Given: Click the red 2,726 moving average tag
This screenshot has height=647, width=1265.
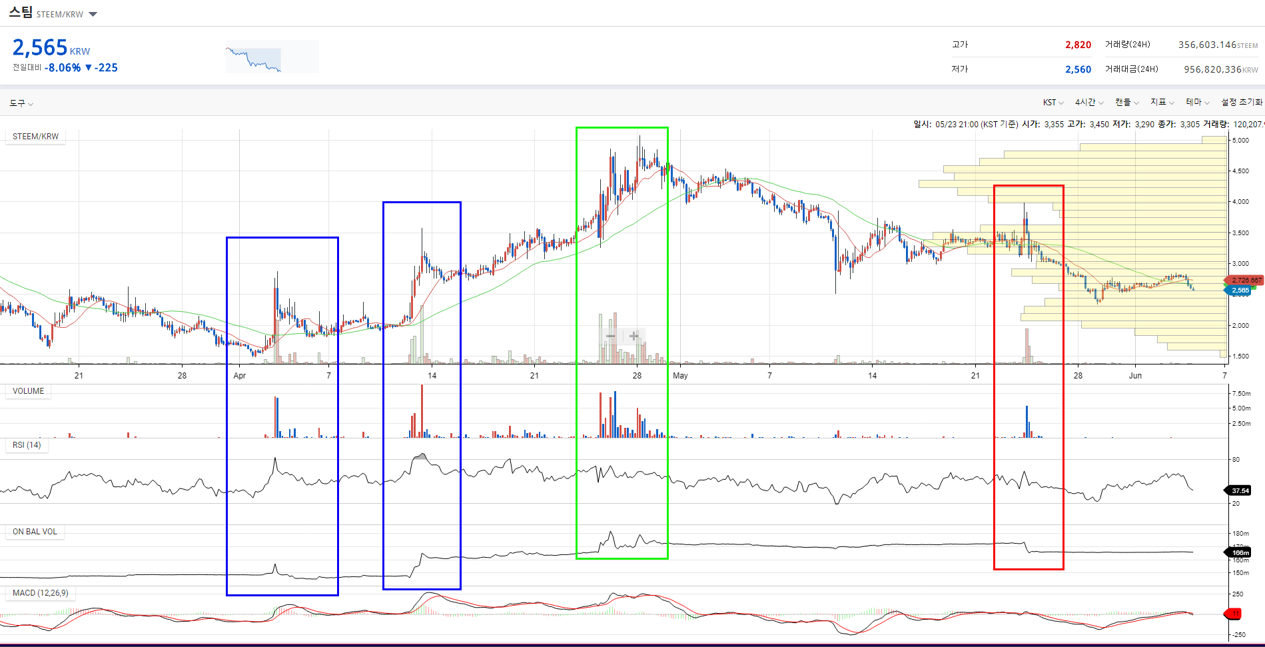Looking at the screenshot, I should pos(1244,281).
